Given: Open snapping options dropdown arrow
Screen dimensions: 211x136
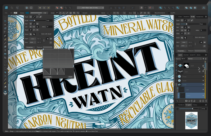Looking at the screenshot, I should tap(153, 8).
